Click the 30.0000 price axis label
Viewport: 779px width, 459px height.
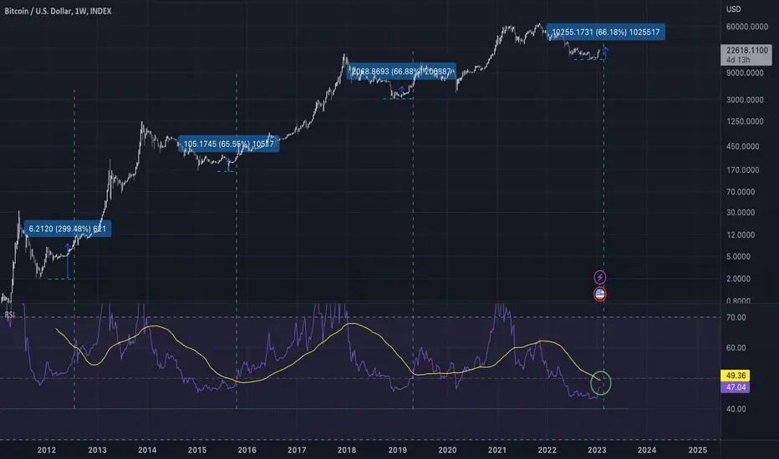coord(741,212)
